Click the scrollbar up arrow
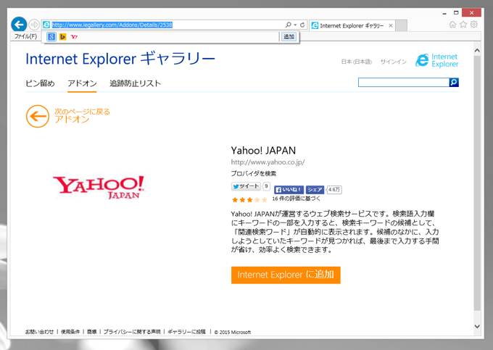Image resolution: width=493 pixels, height=350 pixels. [477, 50]
